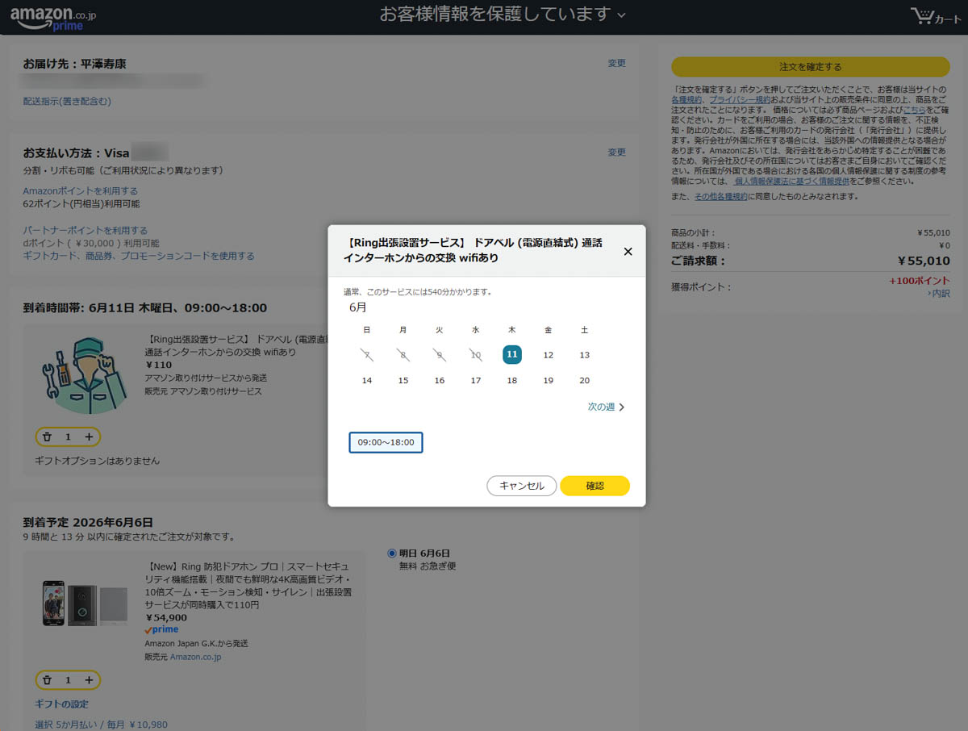Click the キャンセル button
968x731 pixels.
(x=522, y=486)
